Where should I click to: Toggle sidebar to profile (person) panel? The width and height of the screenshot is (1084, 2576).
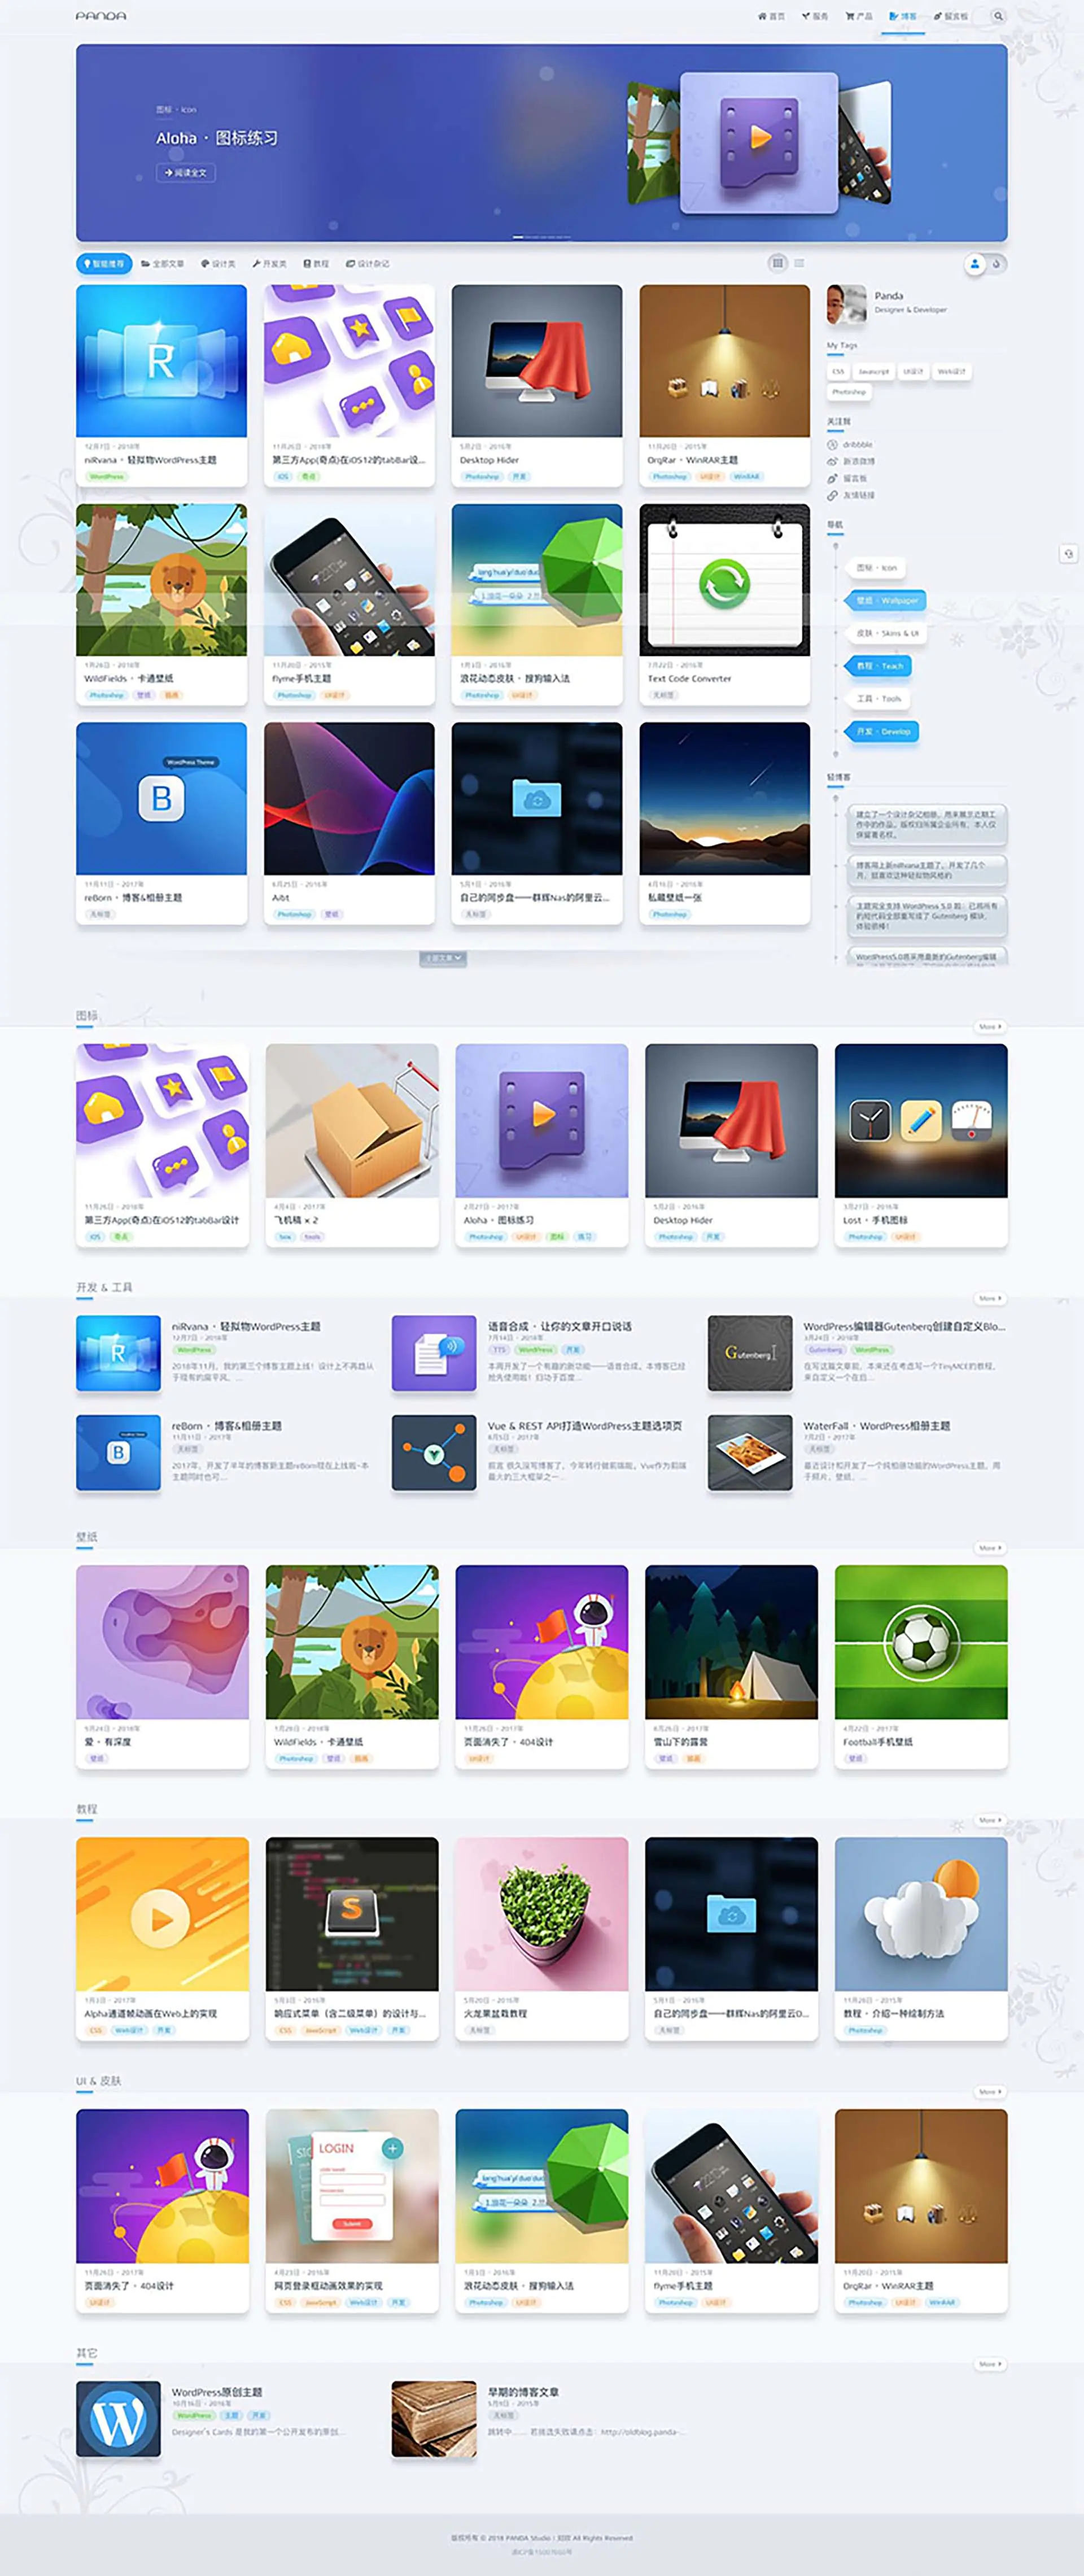[x=974, y=264]
